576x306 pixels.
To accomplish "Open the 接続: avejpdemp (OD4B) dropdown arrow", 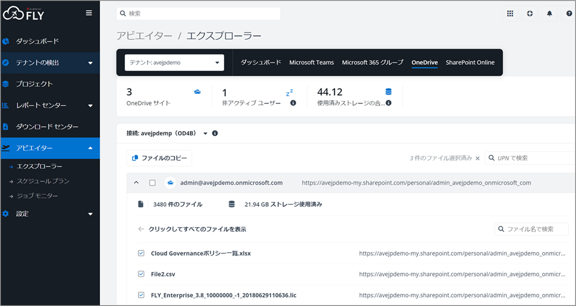I will coord(205,133).
